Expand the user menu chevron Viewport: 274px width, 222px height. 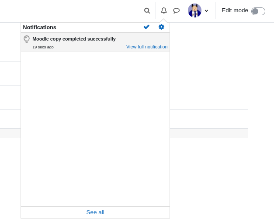206,11
